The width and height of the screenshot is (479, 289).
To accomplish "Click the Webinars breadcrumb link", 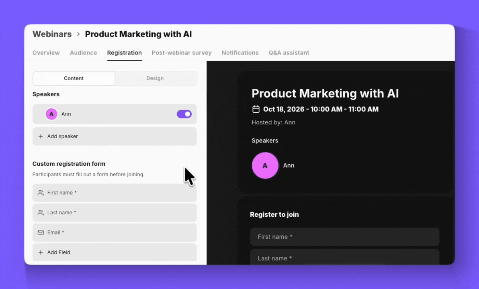I will [52, 34].
